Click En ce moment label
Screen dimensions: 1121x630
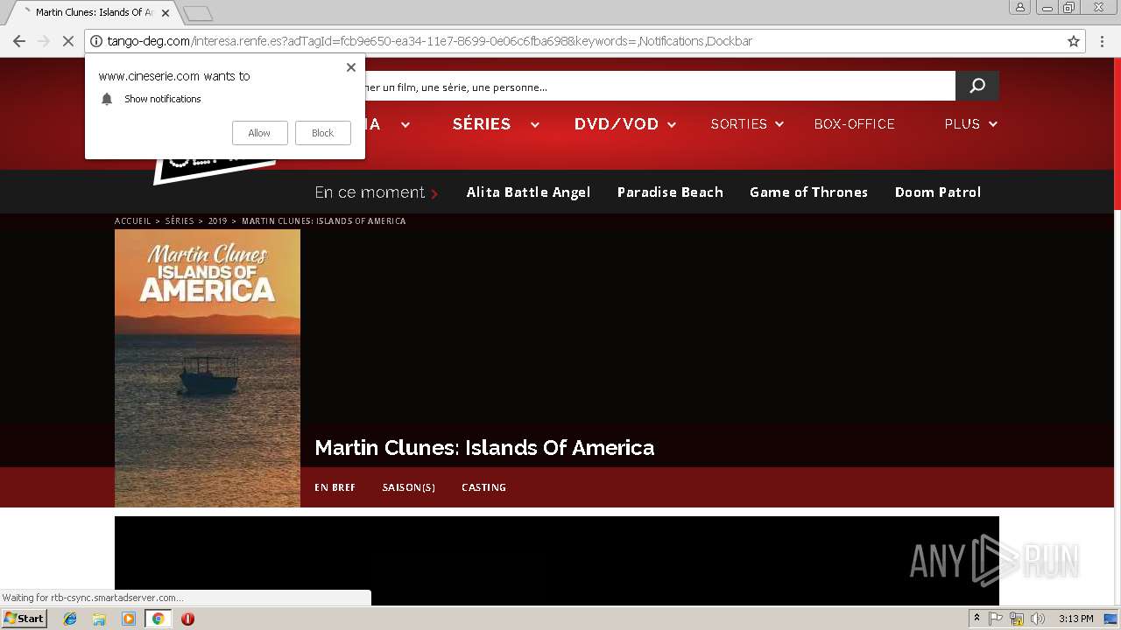370,192
